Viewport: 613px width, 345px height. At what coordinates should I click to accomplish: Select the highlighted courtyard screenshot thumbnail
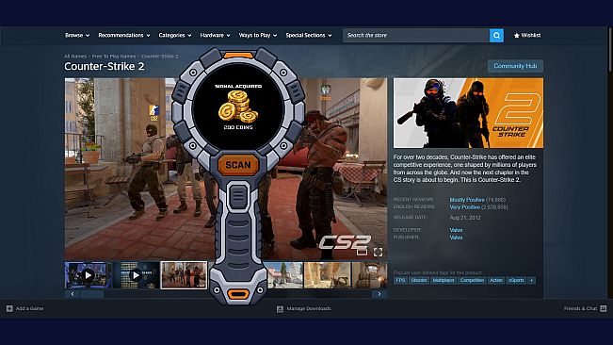tap(184, 275)
